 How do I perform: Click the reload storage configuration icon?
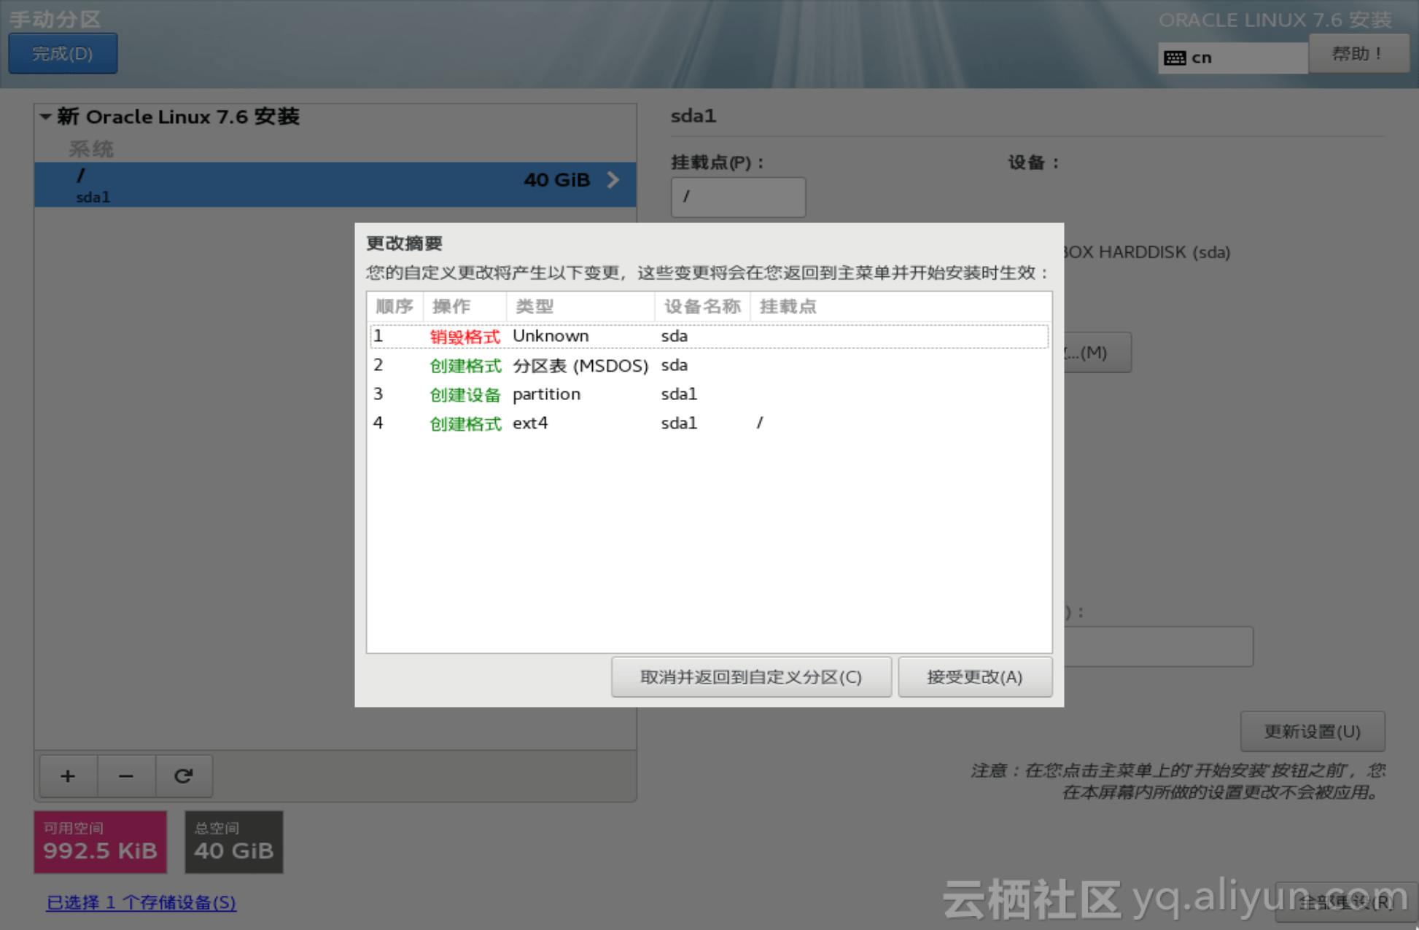point(183,776)
